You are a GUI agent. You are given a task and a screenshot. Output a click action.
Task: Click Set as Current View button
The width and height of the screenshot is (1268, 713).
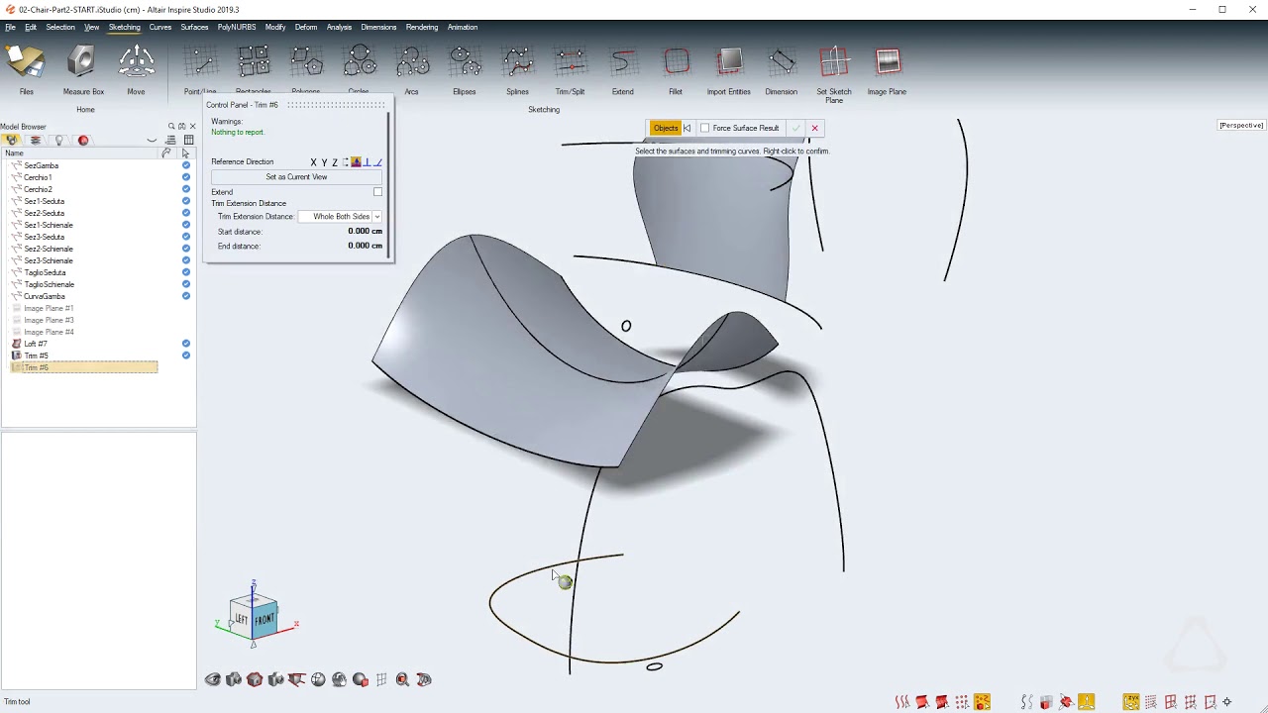coord(296,177)
